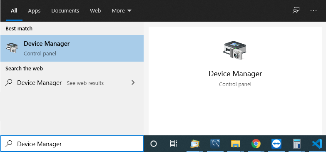Click the Best match heading

click(19, 28)
